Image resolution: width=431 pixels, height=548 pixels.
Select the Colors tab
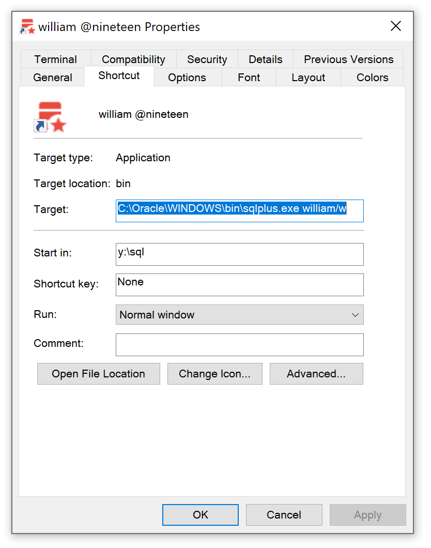coord(372,77)
